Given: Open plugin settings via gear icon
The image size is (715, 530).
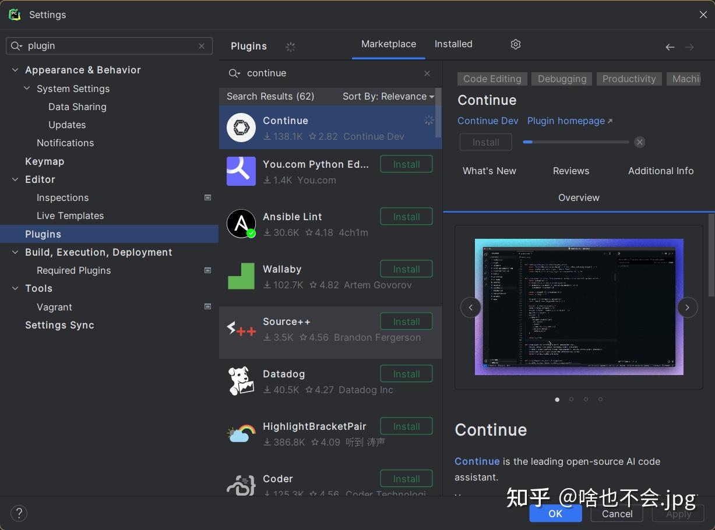Looking at the screenshot, I should pyautogui.click(x=515, y=44).
